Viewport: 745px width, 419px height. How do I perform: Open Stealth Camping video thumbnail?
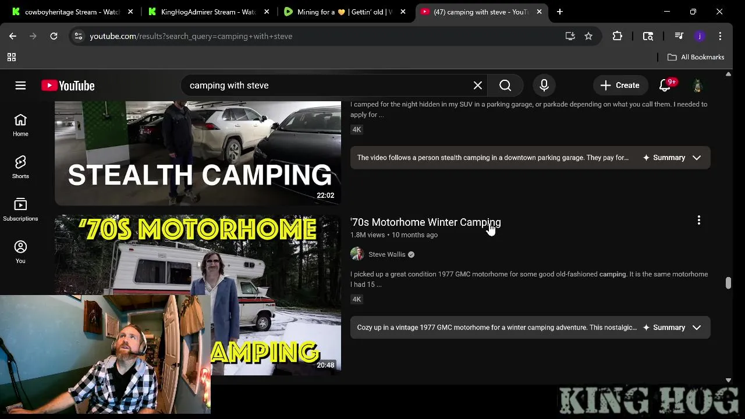(198, 153)
